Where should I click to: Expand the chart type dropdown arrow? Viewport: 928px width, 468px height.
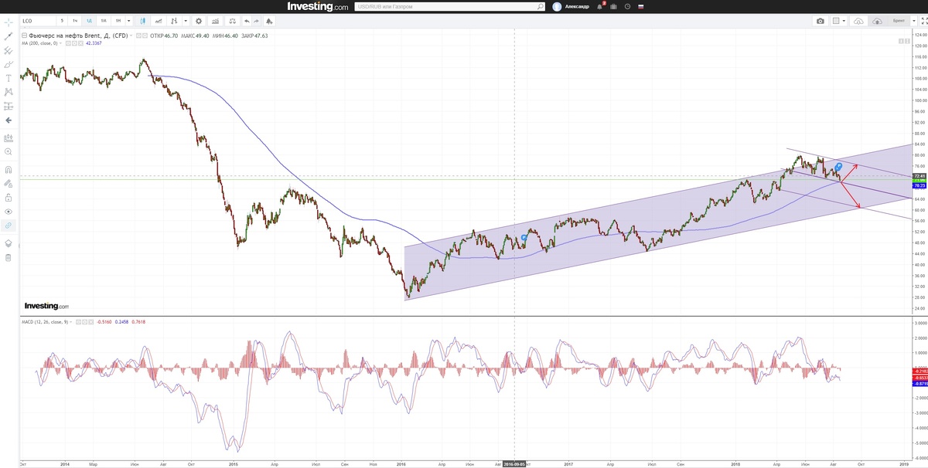[x=186, y=21]
